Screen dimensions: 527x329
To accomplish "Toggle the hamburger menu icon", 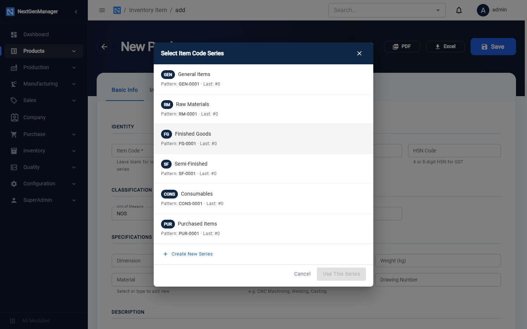I will (102, 10).
